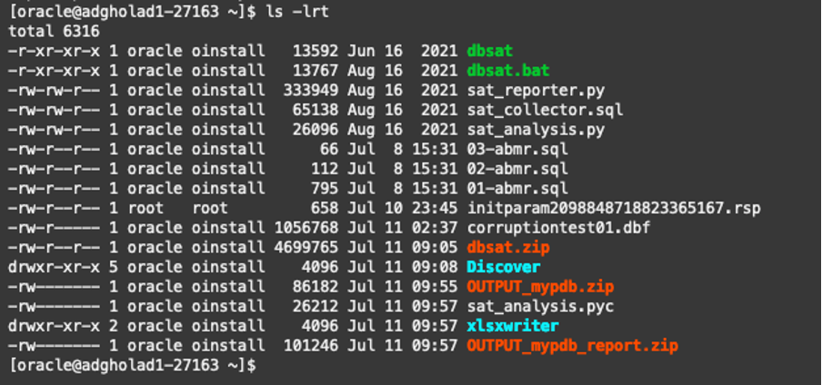The width and height of the screenshot is (822, 385).
Task: Click the Discover directory name
Action: (503, 267)
